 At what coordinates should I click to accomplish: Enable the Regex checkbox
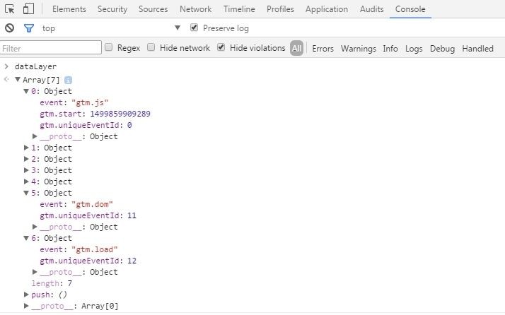pyautogui.click(x=109, y=47)
